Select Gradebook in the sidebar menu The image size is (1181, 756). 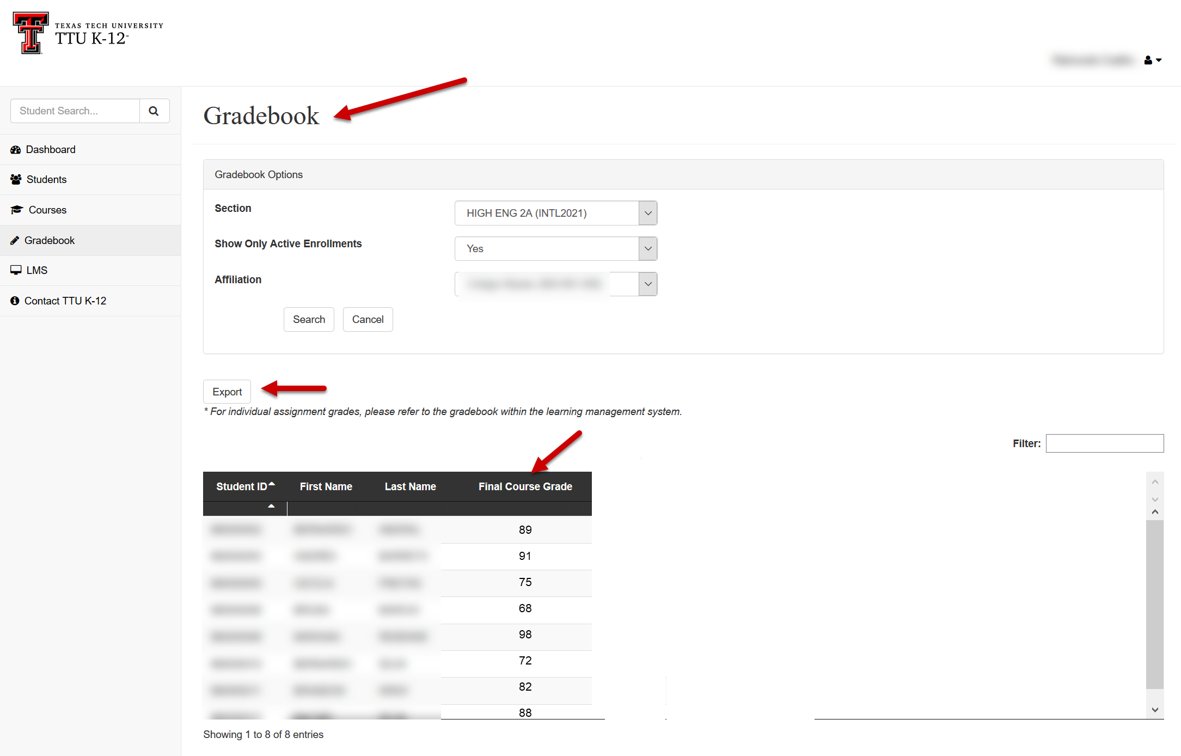tap(50, 241)
